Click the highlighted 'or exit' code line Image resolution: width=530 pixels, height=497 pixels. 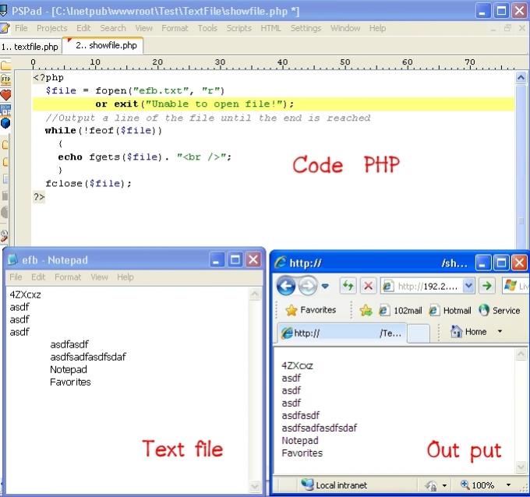click(274, 104)
